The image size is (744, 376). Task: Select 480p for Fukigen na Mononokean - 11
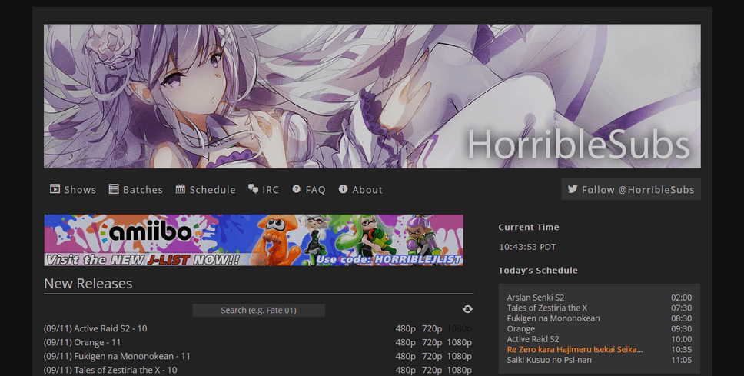406,356
